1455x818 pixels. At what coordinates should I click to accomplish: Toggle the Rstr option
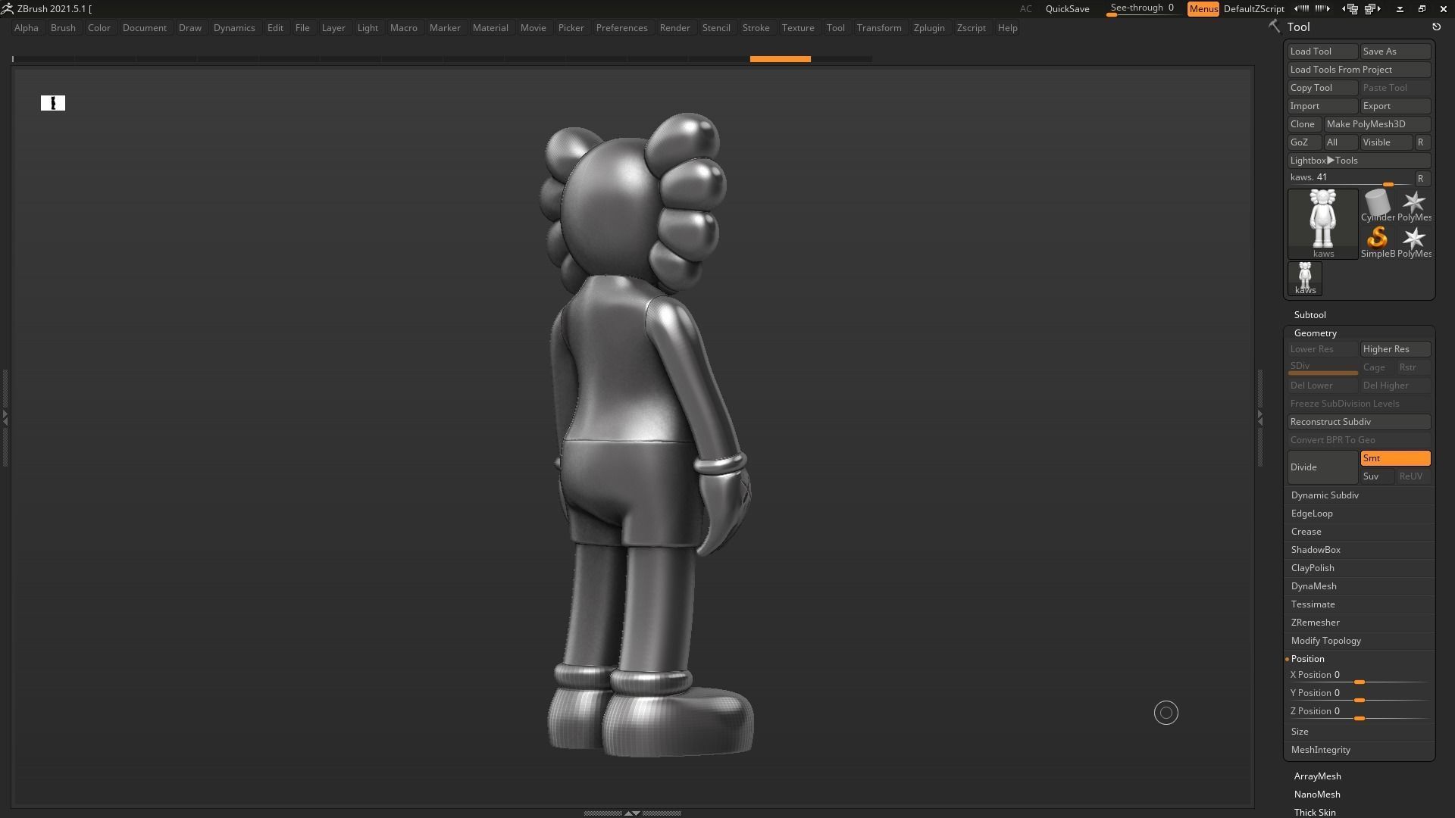1413,367
